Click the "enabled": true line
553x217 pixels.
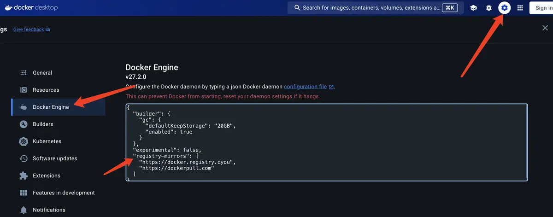click(169, 132)
